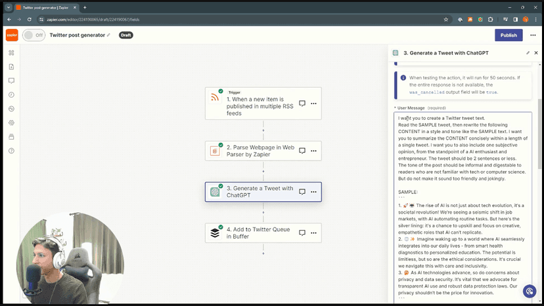This screenshot has width=544, height=306.
Task: Switch to the Twitter post generator browser tab
Action: 46,7
